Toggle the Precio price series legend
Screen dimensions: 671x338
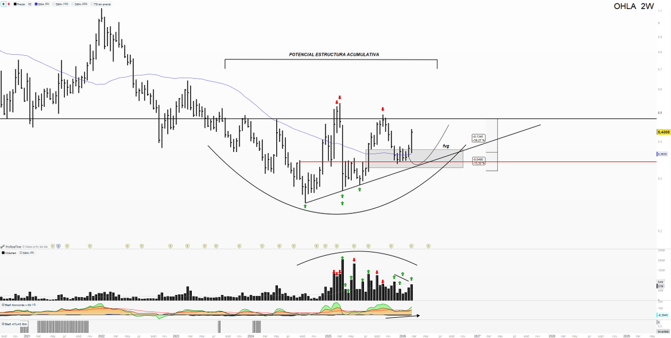[19, 4]
